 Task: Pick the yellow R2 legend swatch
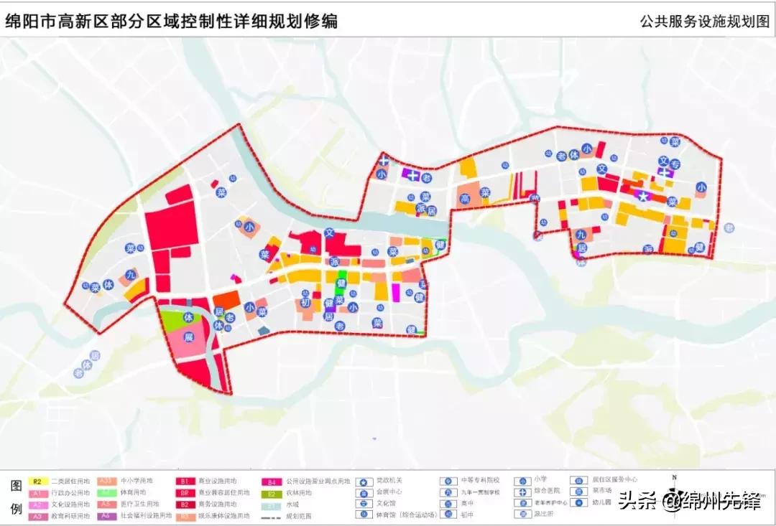(37, 482)
